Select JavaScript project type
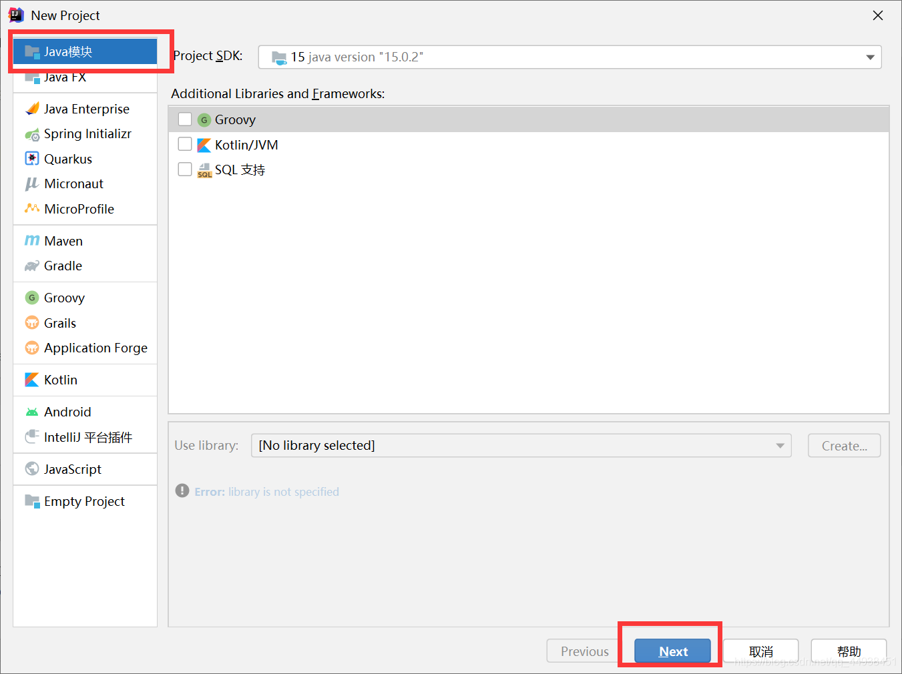The width and height of the screenshot is (902, 674). tap(85, 469)
